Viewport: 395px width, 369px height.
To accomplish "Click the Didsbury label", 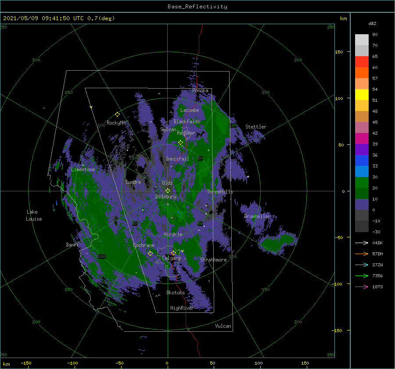I will (x=166, y=197).
